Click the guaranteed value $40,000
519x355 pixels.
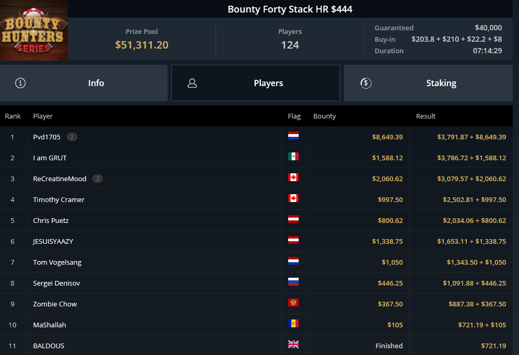(488, 28)
